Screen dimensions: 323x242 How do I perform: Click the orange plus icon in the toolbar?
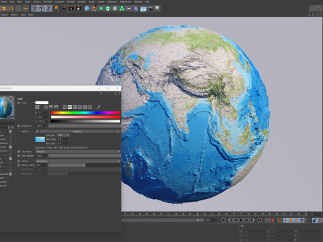tap(26, 9)
